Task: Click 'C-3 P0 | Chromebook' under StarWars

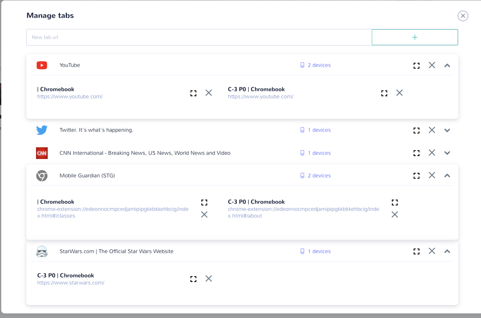Action: click(66, 275)
